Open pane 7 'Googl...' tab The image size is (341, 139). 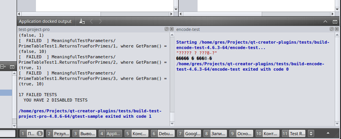[189, 133]
